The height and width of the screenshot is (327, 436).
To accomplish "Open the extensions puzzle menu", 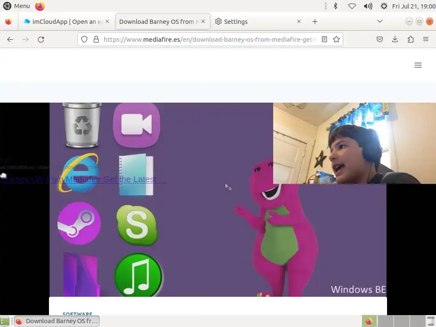I will tap(410, 40).
